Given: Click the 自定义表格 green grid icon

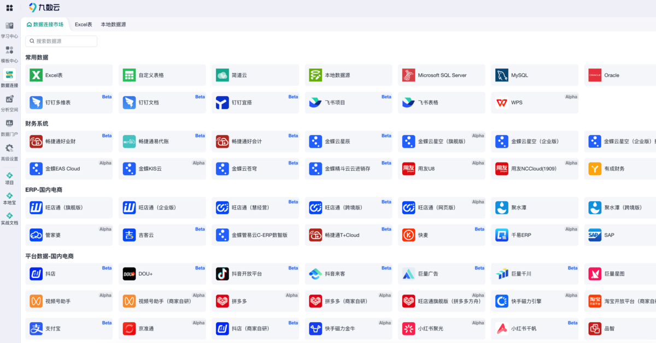Looking at the screenshot, I should coord(129,75).
